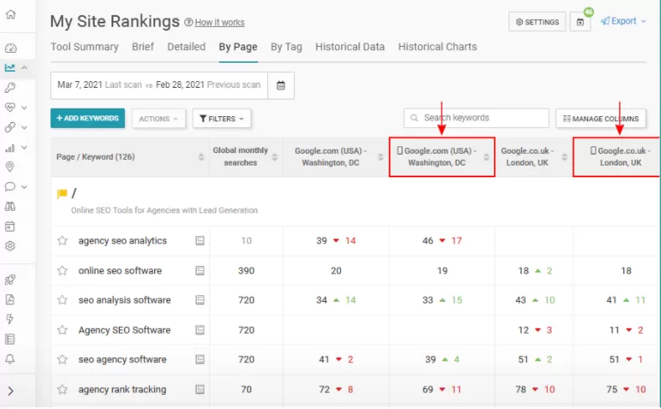Click the scheduled scans calendar icon with badge
Image resolution: width=661 pixels, height=409 pixels.
581,23
